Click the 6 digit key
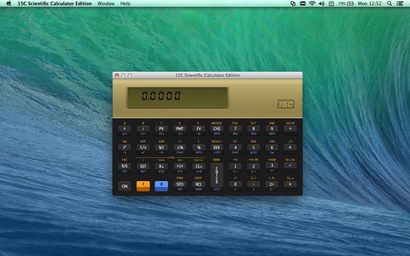410x256 pixels. (x=272, y=149)
